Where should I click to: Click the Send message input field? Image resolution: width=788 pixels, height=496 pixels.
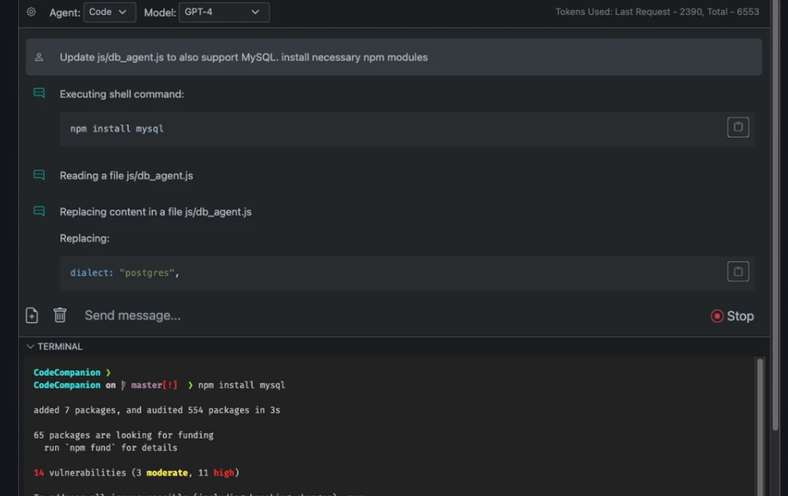click(392, 315)
